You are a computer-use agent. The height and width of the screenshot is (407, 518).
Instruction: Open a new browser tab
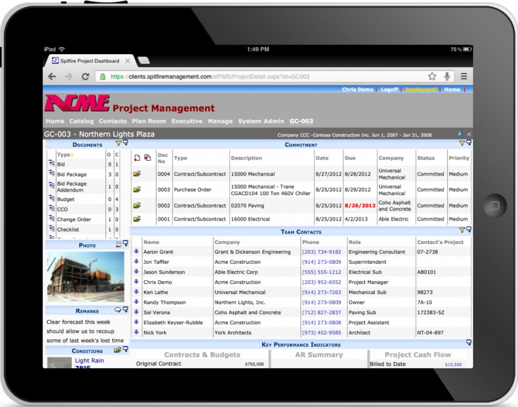(144, 60)
